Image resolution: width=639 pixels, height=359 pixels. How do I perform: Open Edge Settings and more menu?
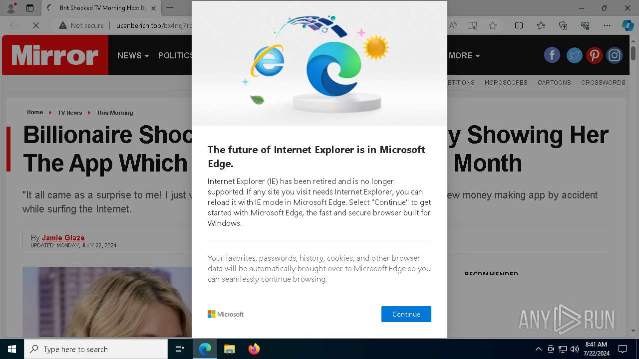point(607,25)
